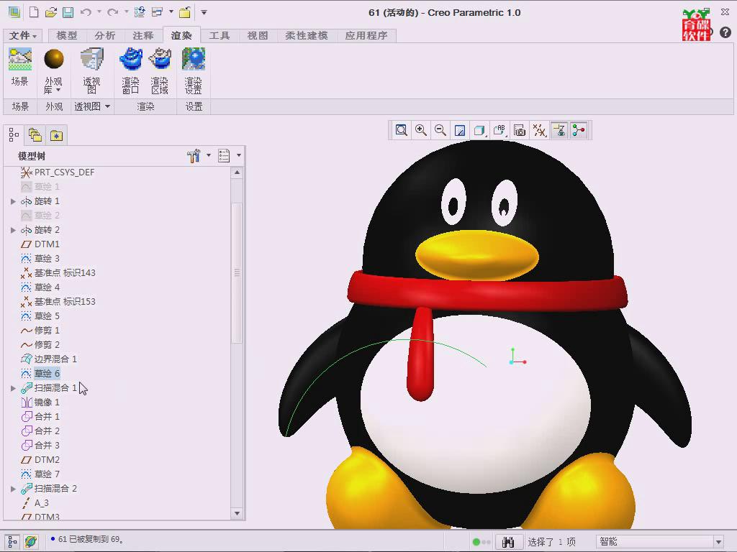Zoom out of the graphics view
The image size is (737, 552).
coord(440,130)
